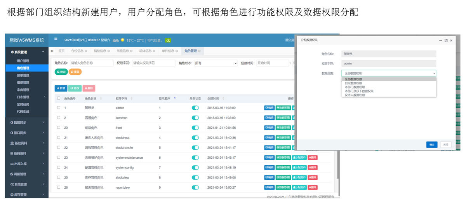466x205 pixels.
Task: Open the 角色状态 dropdown showing 所有
Action: coord(216,63)
